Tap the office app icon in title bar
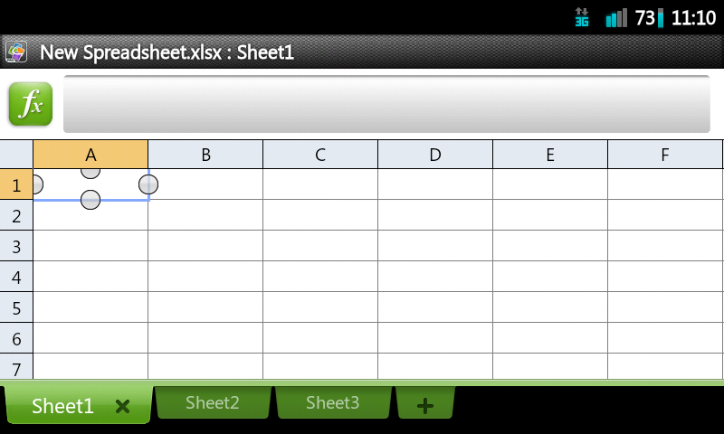The height and width of the screenshot is (434, 724). pos(16,52)
